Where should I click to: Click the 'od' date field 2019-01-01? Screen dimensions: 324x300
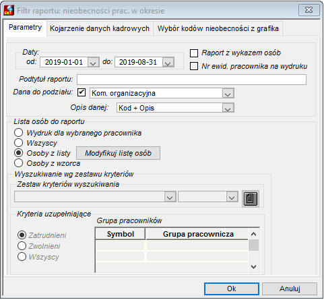click(x=64, y=62)
